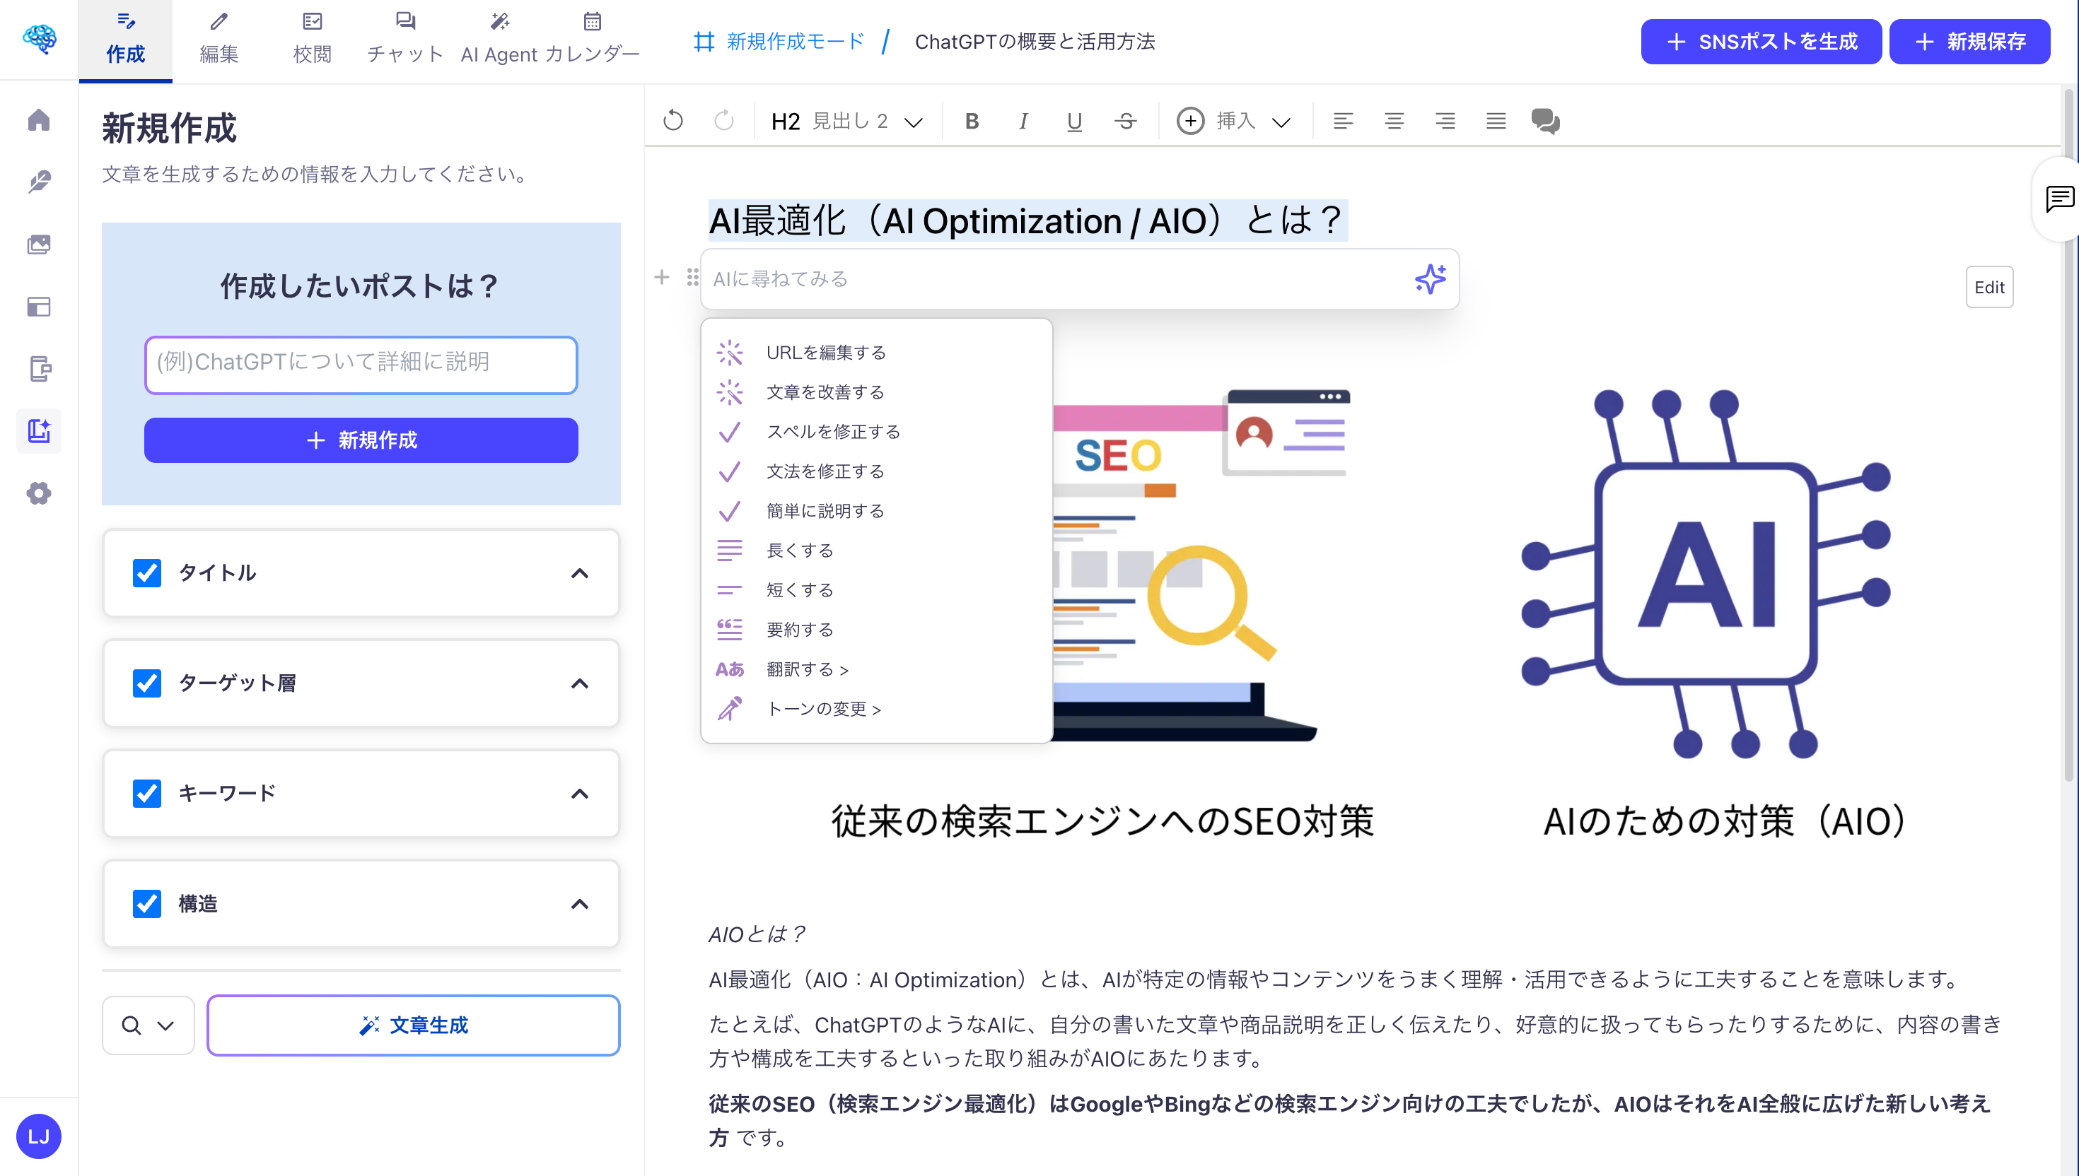Viewport: 2079px width, 1176px height.
Task: Click inside the ChatGPT example input field
Action: (x=361, y=364)
